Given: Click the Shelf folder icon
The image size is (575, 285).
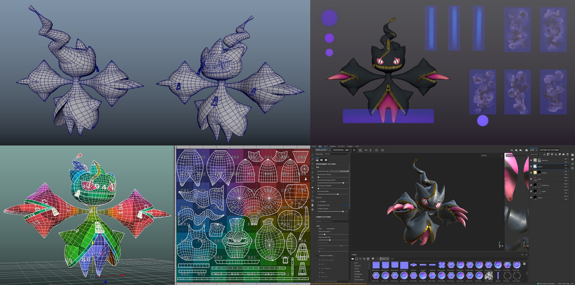Looking at the screenshot, I should click(x=353, y=259).
